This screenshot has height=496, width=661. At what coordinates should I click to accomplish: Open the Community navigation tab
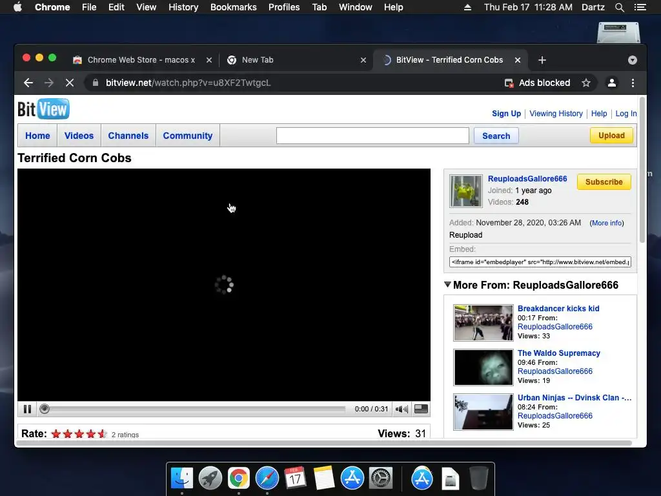(x=188, y=136)
